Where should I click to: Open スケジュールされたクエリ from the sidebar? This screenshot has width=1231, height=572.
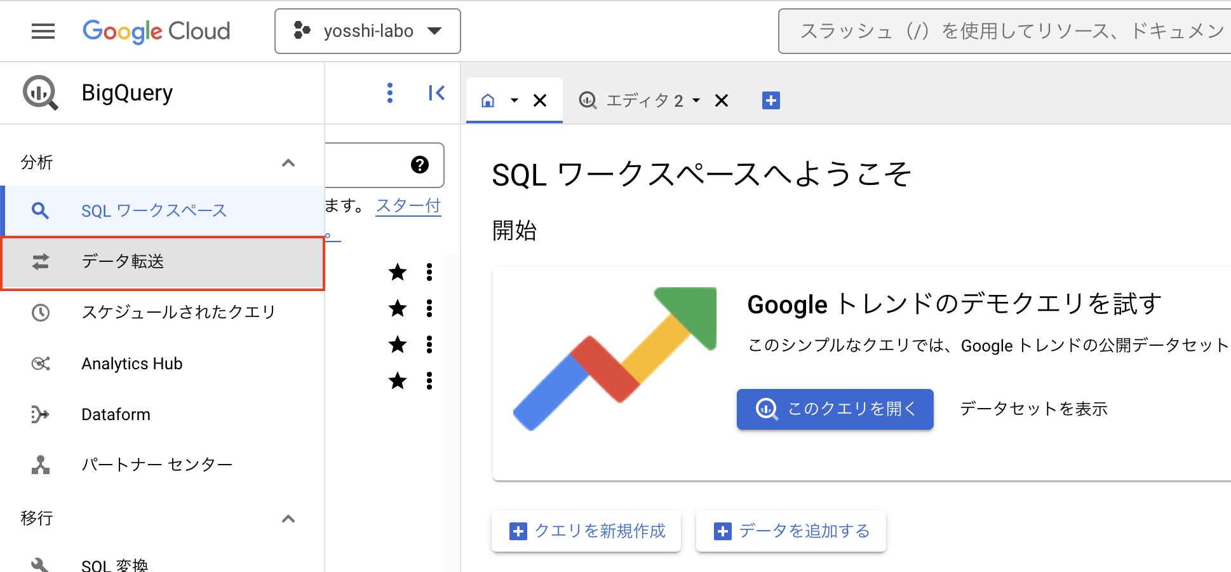tap(178, 312)
